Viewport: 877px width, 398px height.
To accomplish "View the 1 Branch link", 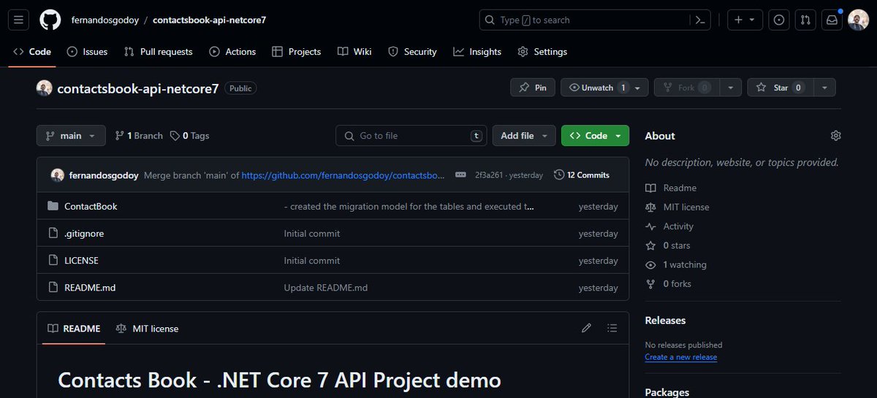I will (139, 136).
